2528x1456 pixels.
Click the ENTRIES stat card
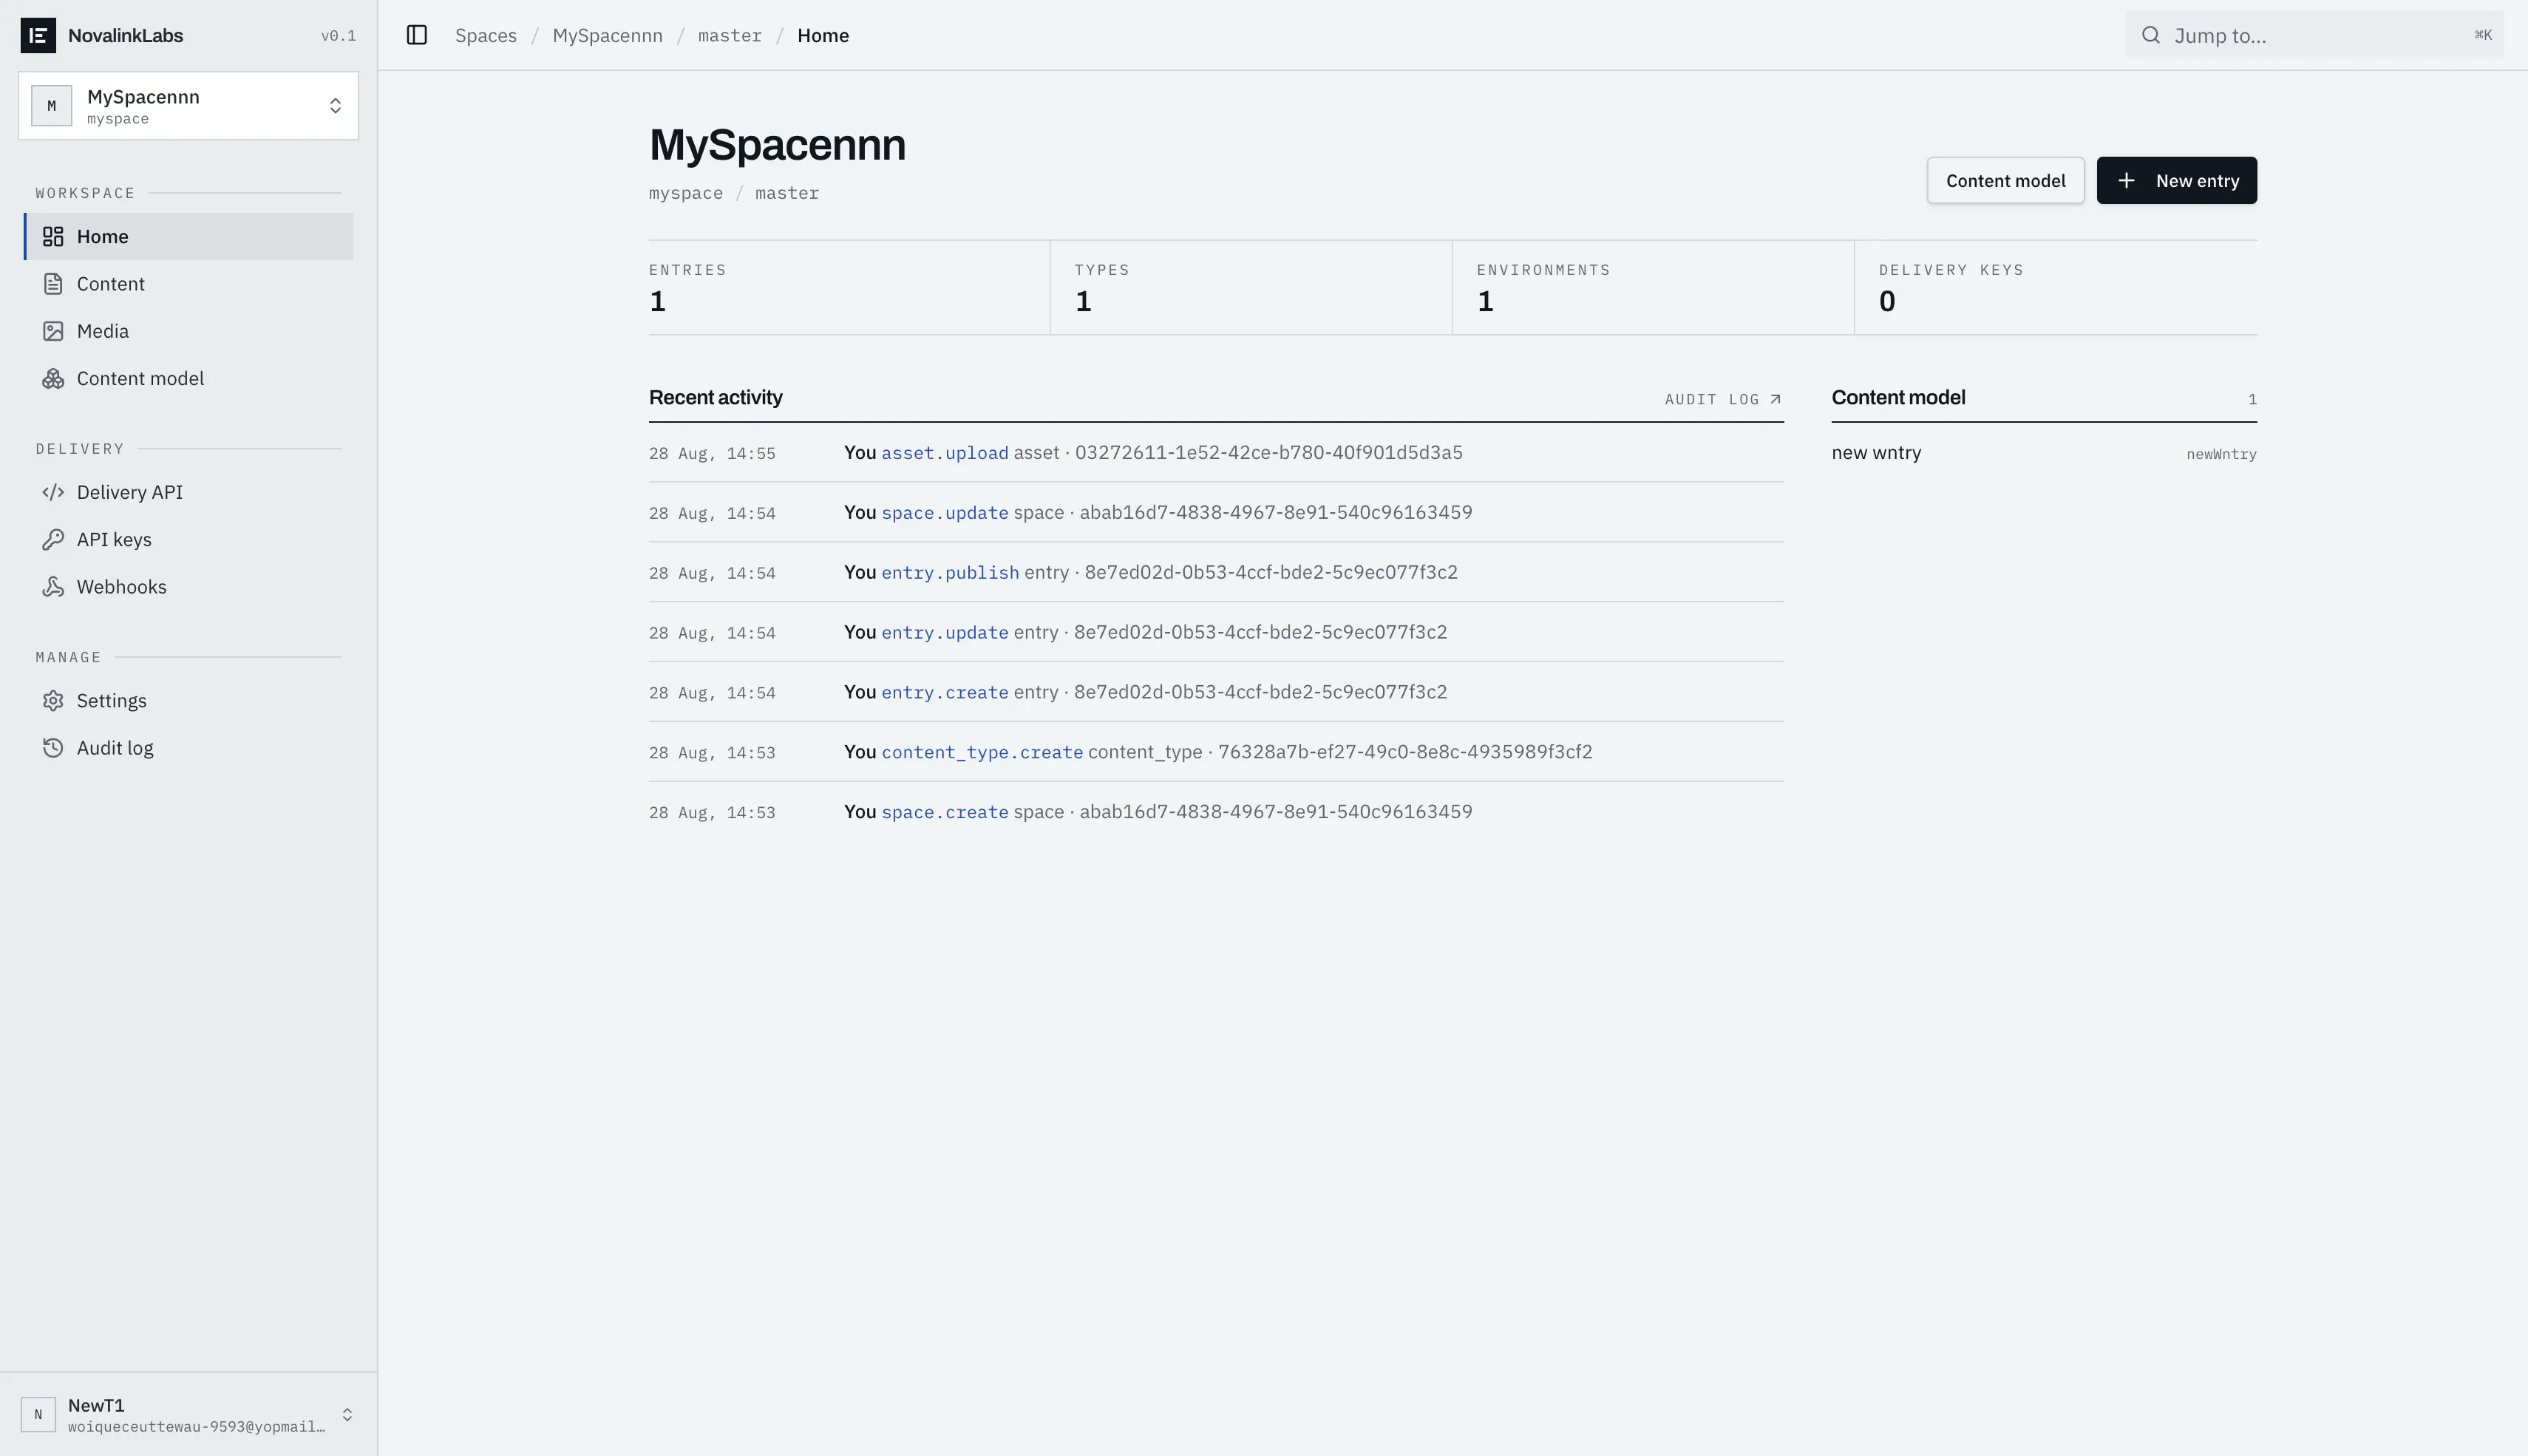[x=849, y=288]
